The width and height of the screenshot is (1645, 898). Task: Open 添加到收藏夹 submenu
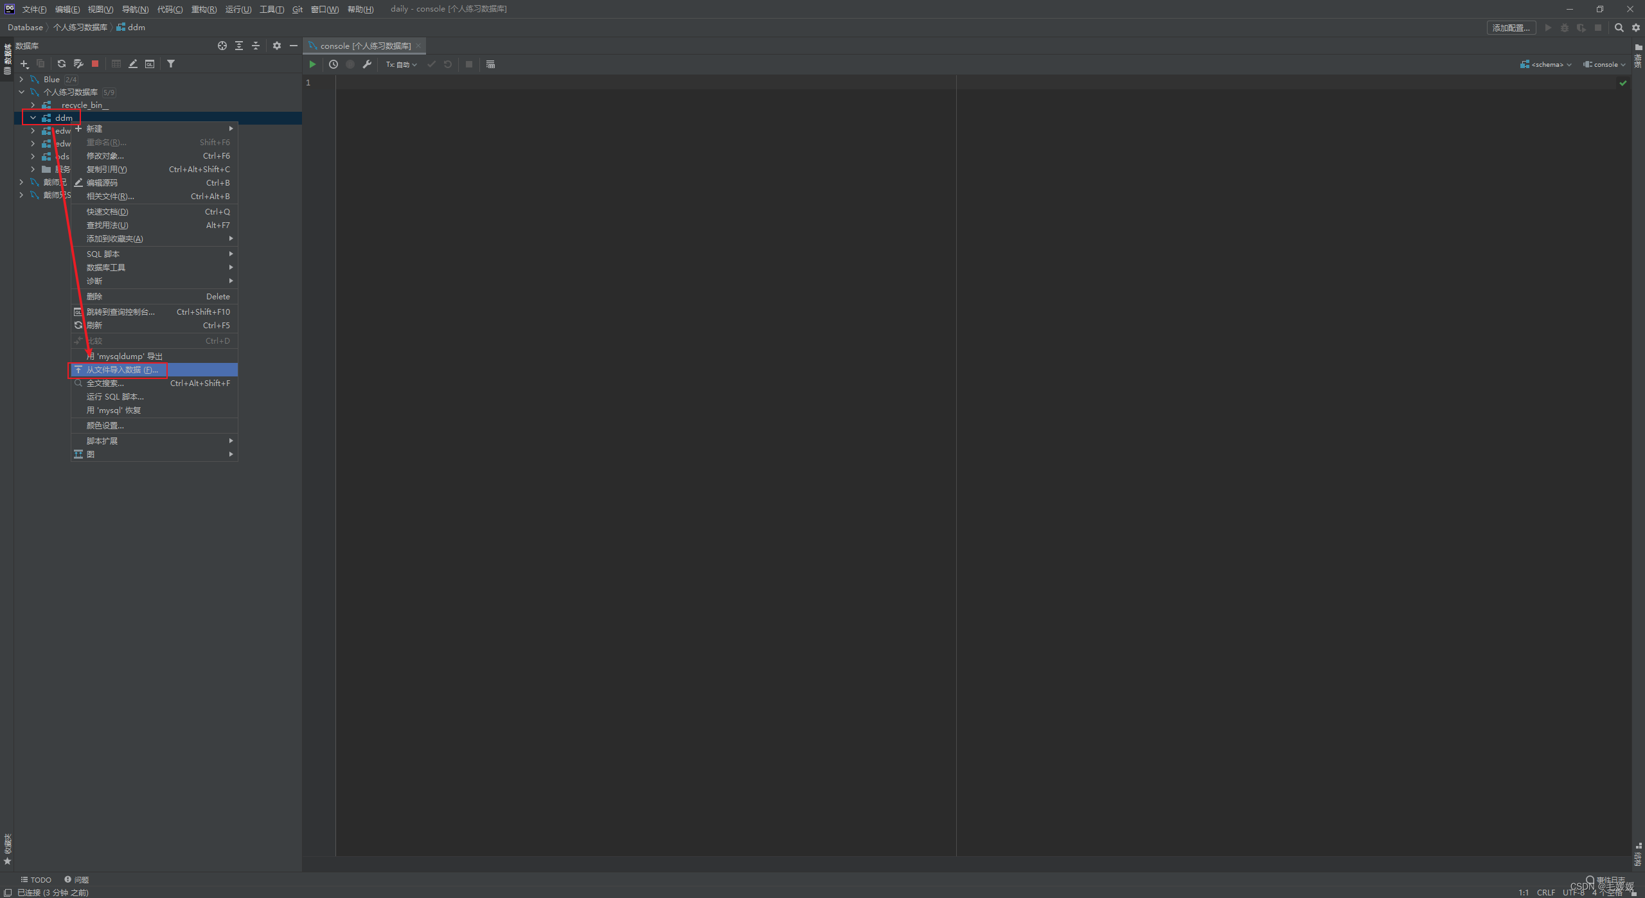tap(154, 238)
